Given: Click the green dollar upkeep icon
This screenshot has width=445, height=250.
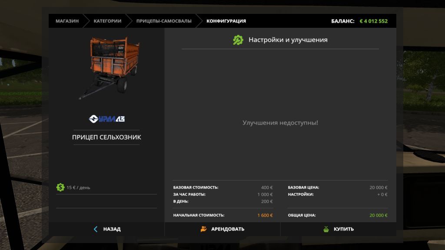Looking at the screenshot, I should 60,187.
